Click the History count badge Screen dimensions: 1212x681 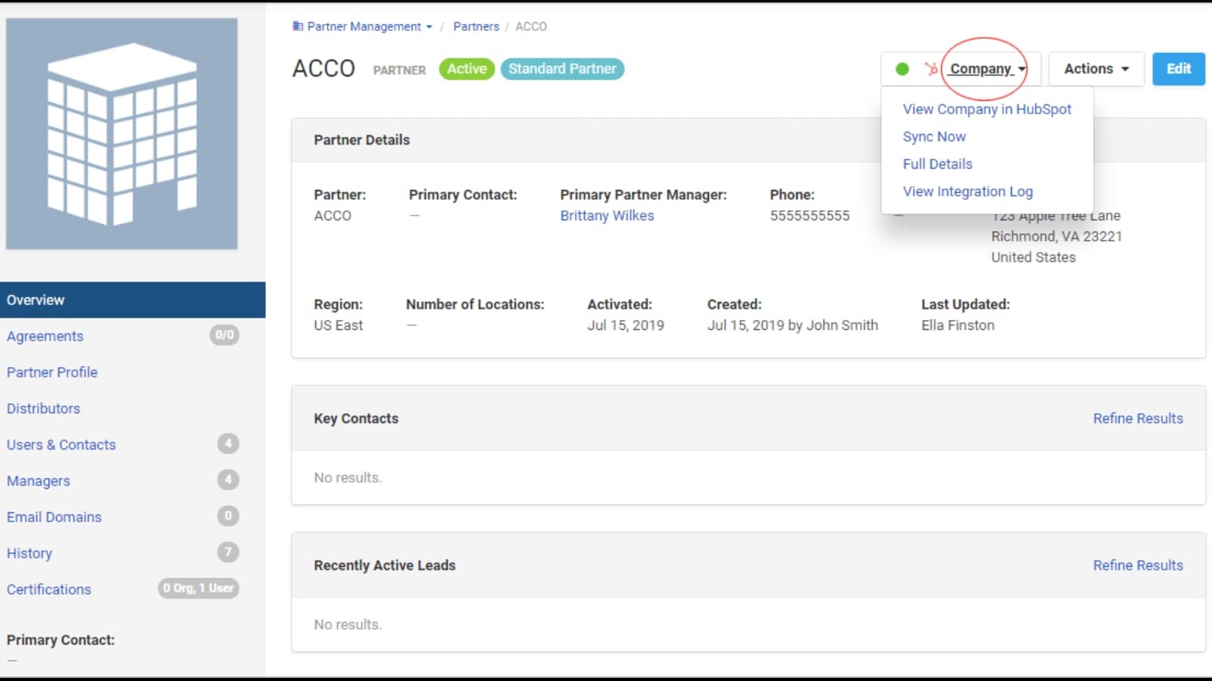228,552
